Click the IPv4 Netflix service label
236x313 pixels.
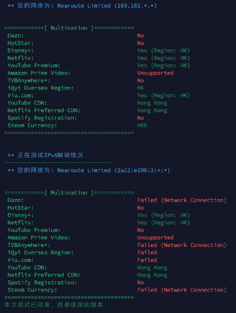tap(20, 58)
